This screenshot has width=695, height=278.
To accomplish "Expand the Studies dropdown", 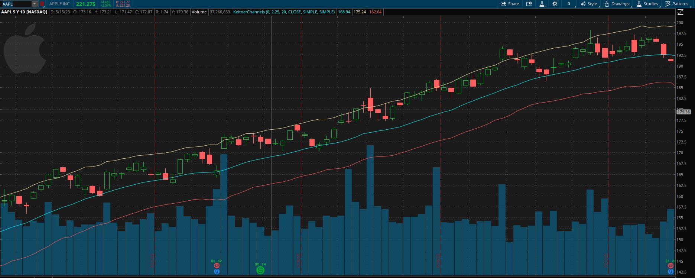I will point(647,4).
